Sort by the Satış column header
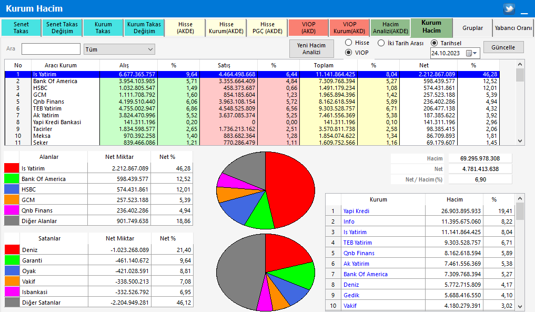 [x=228, y=65]
